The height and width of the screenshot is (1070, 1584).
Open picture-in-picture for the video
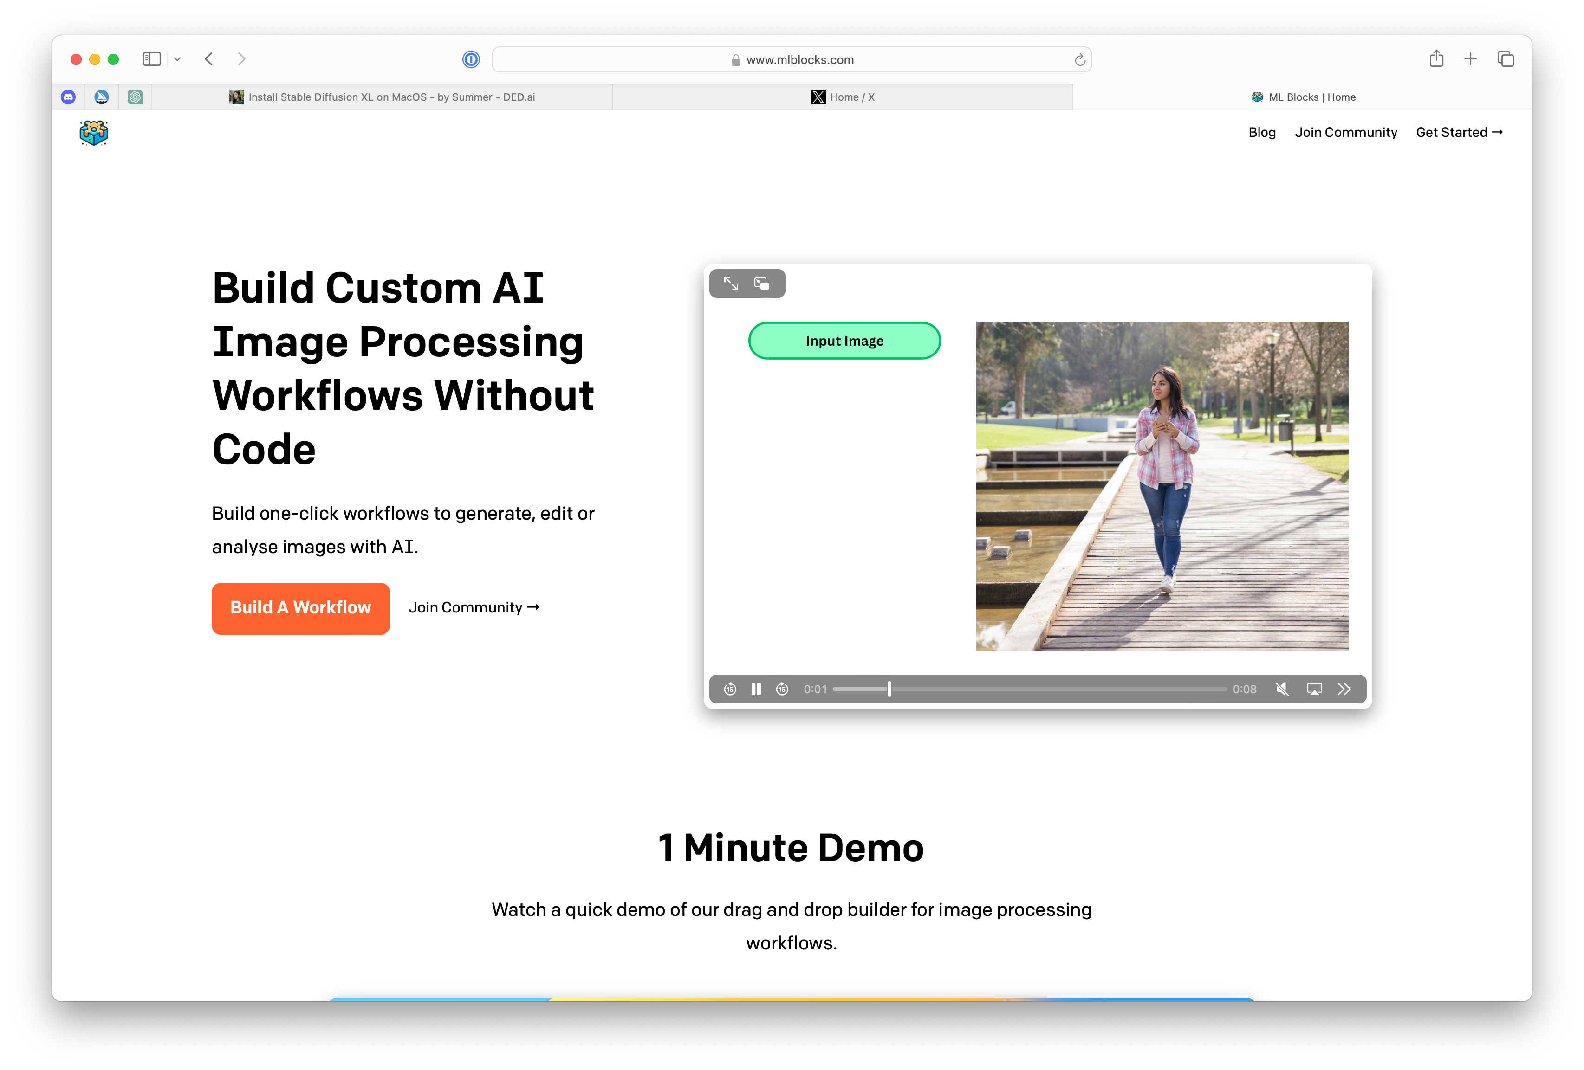761,284
